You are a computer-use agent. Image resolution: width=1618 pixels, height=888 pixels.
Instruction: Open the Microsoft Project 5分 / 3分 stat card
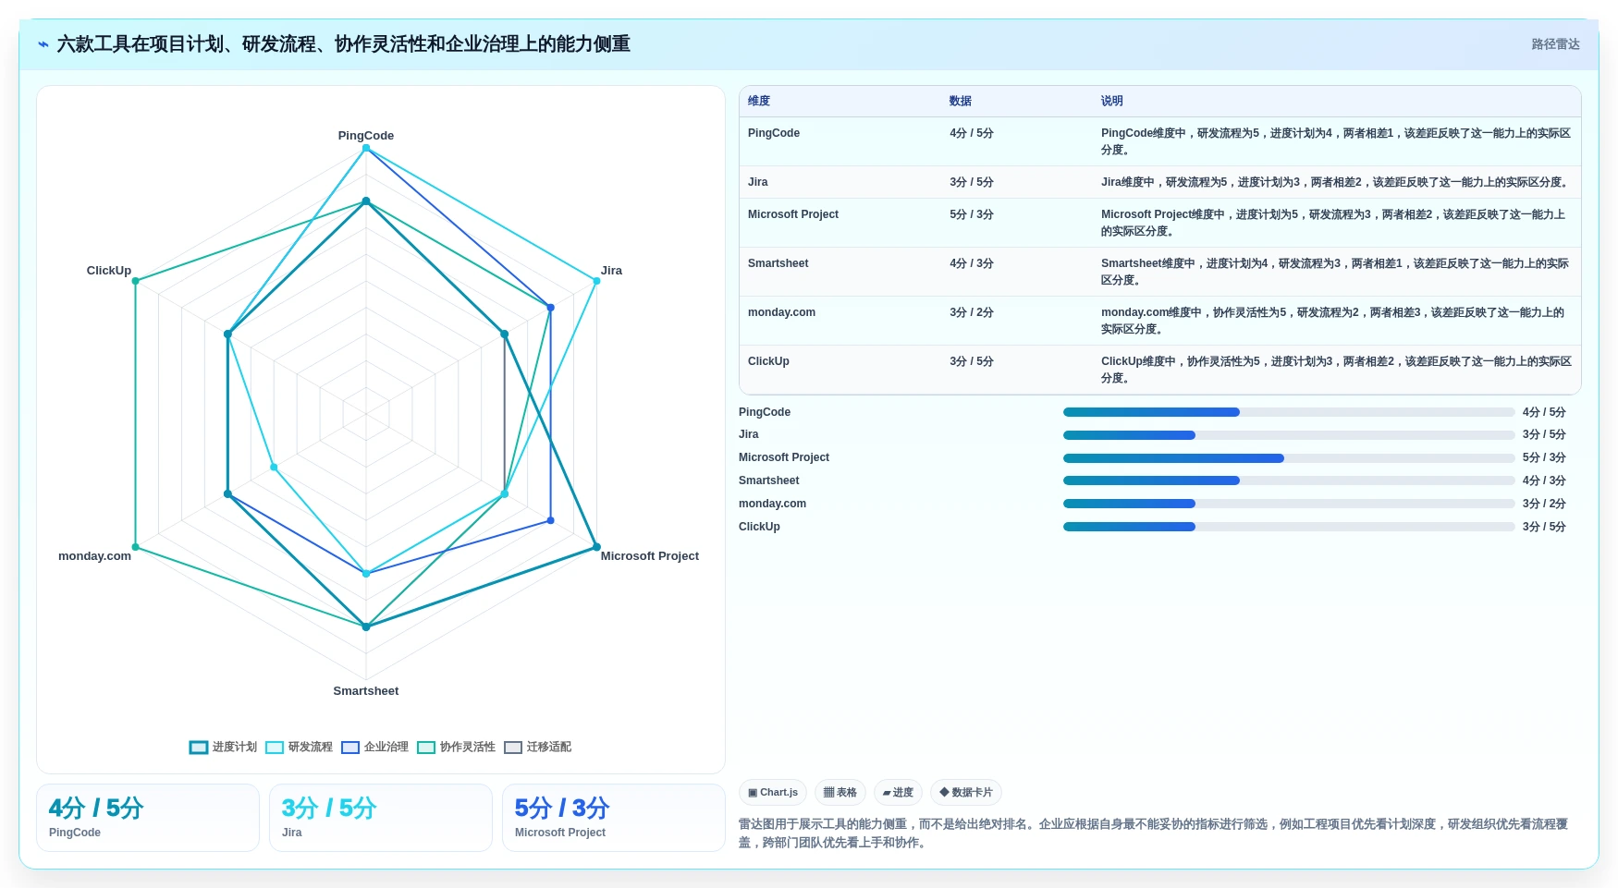[614, 818]
